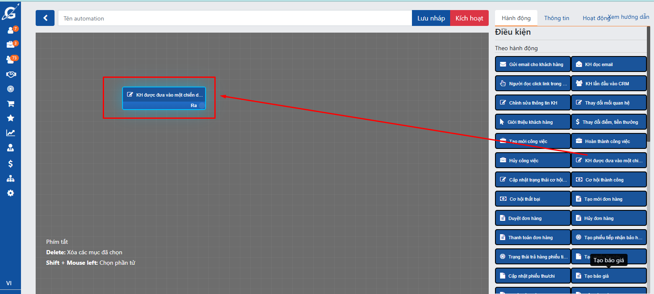The height and width of the screenshot is (294, 654).
Task: Click the star icon in sidebar
Action: (10, 118)
